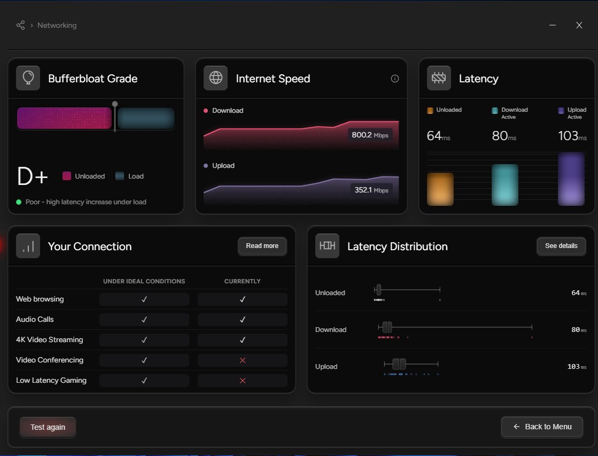
Task: Click the Download latency box plot
Action: (x=455, y=327)
